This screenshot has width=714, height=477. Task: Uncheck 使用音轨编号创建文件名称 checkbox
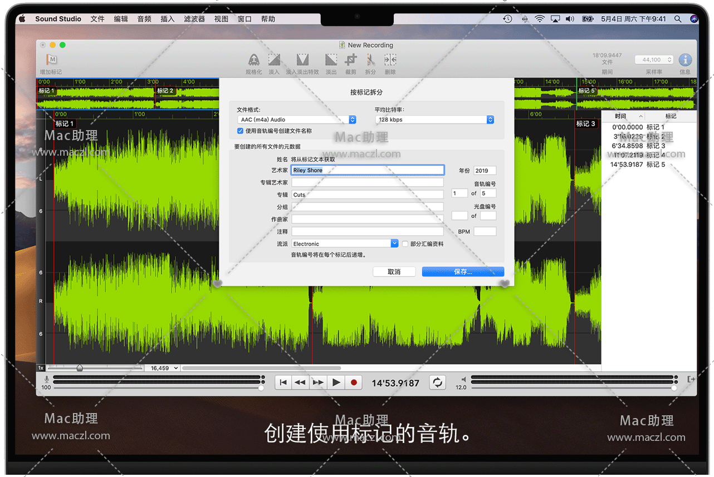click(x=241, y=131)
